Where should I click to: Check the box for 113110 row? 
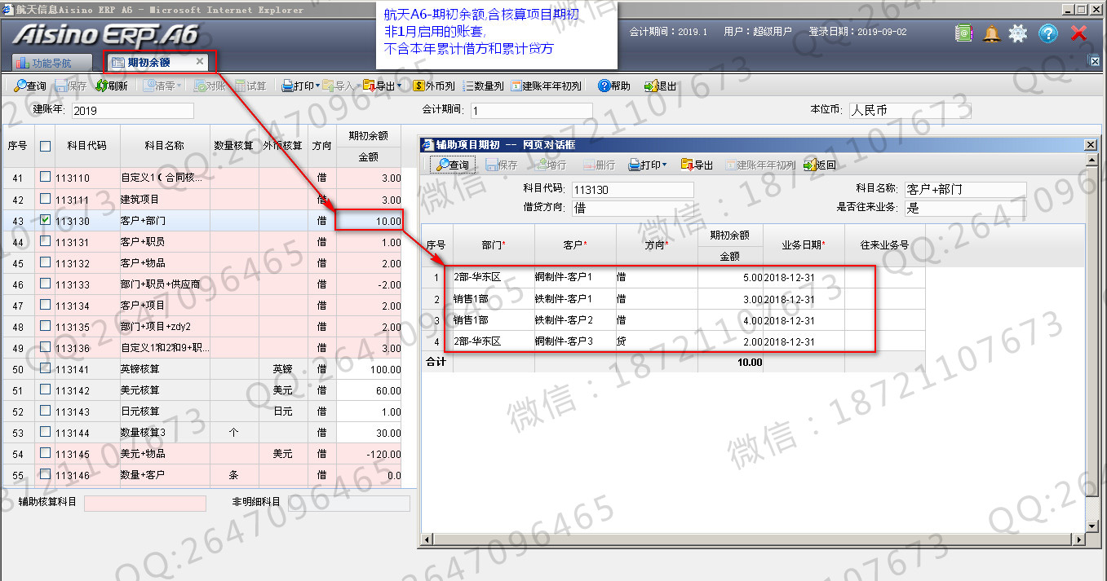click(x=46, y=178)
